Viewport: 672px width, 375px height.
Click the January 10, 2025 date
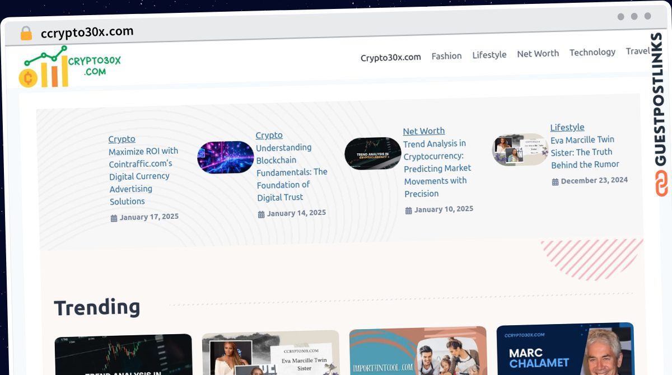tap(439, 209)
